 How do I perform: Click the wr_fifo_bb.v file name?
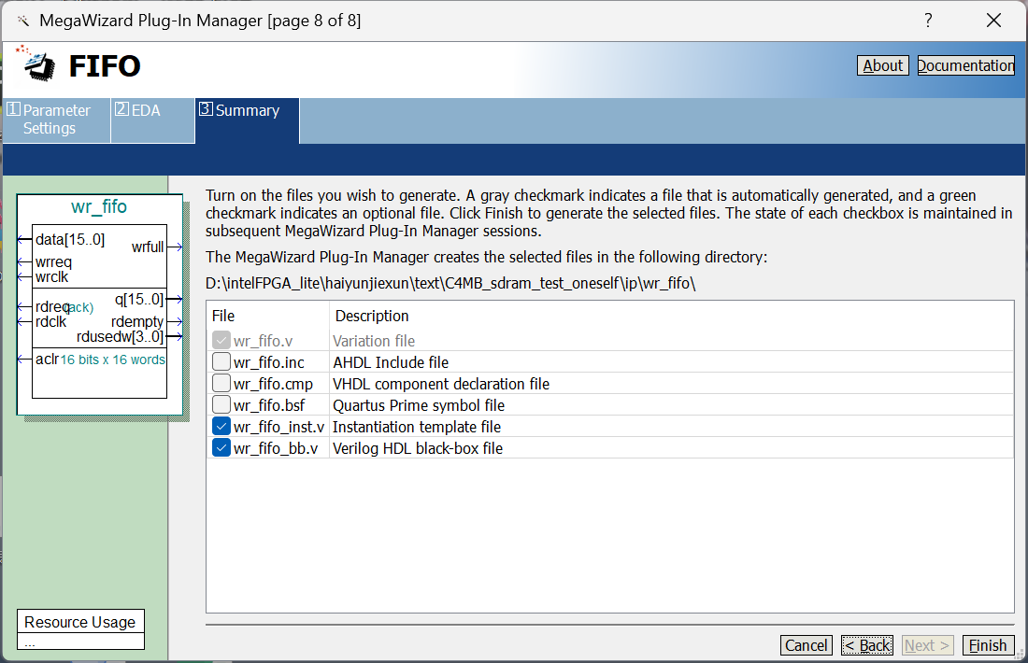point(276,449)
